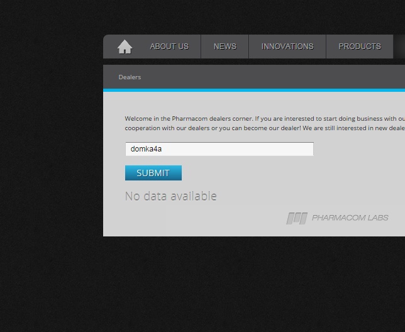Click the Dealers page heading
Viewport: 405px width, 332px height.
pyautogui.click(x=130, y=77)
